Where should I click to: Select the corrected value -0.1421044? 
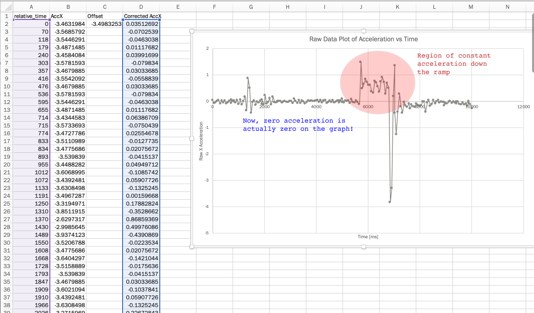tap(141, 259)
